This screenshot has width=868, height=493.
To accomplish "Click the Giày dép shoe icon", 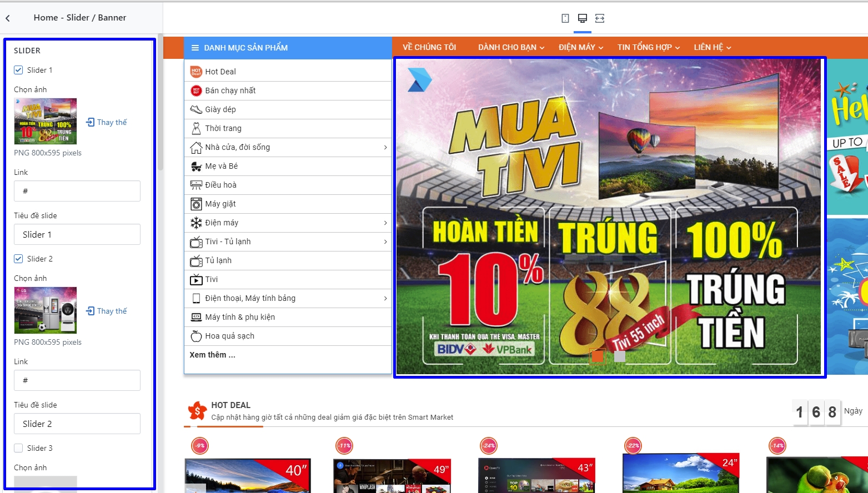I will (x=196, y=109).
